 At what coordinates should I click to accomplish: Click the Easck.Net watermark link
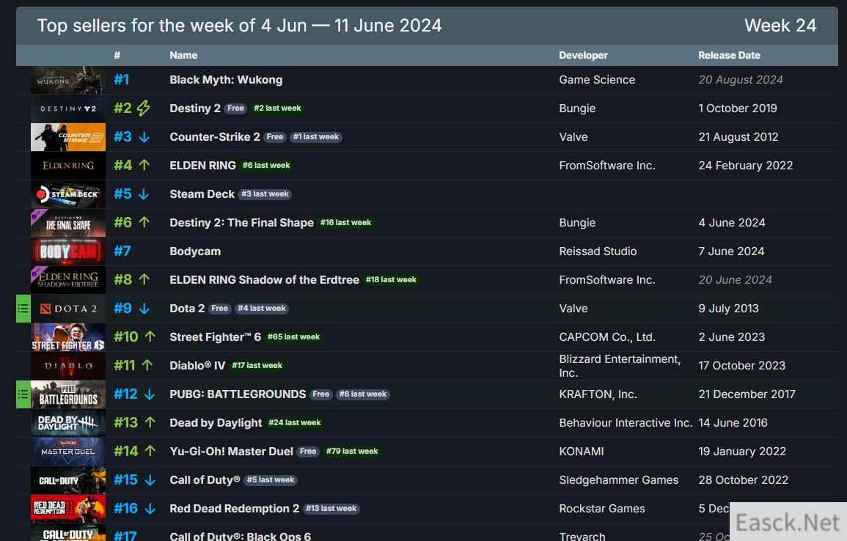coord(790,520)
